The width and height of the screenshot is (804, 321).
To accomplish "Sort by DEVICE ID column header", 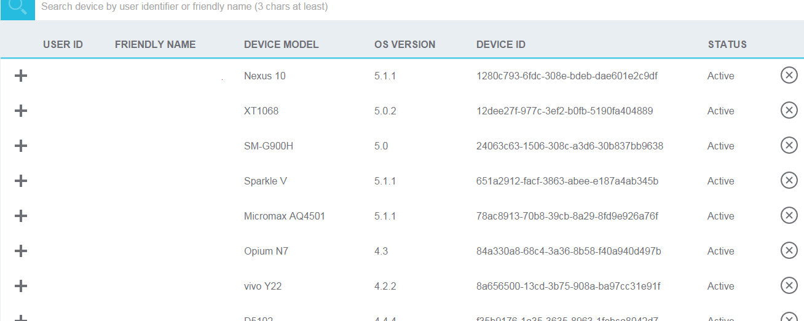I will pos(501,44).
